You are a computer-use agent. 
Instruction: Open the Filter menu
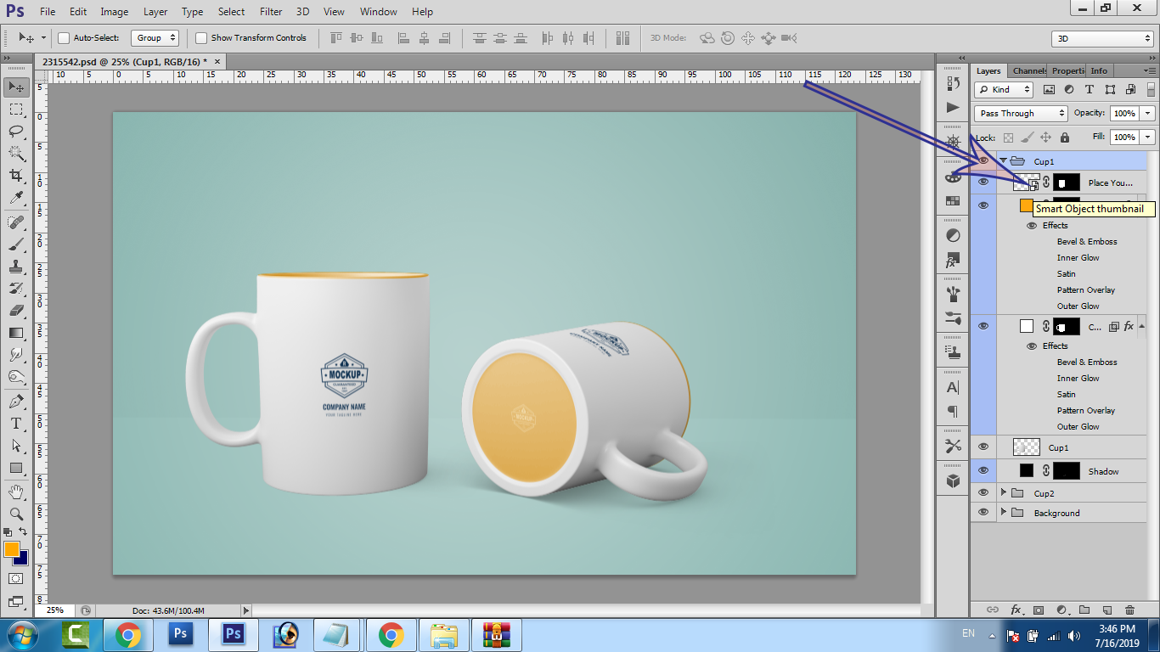(270, 11)
